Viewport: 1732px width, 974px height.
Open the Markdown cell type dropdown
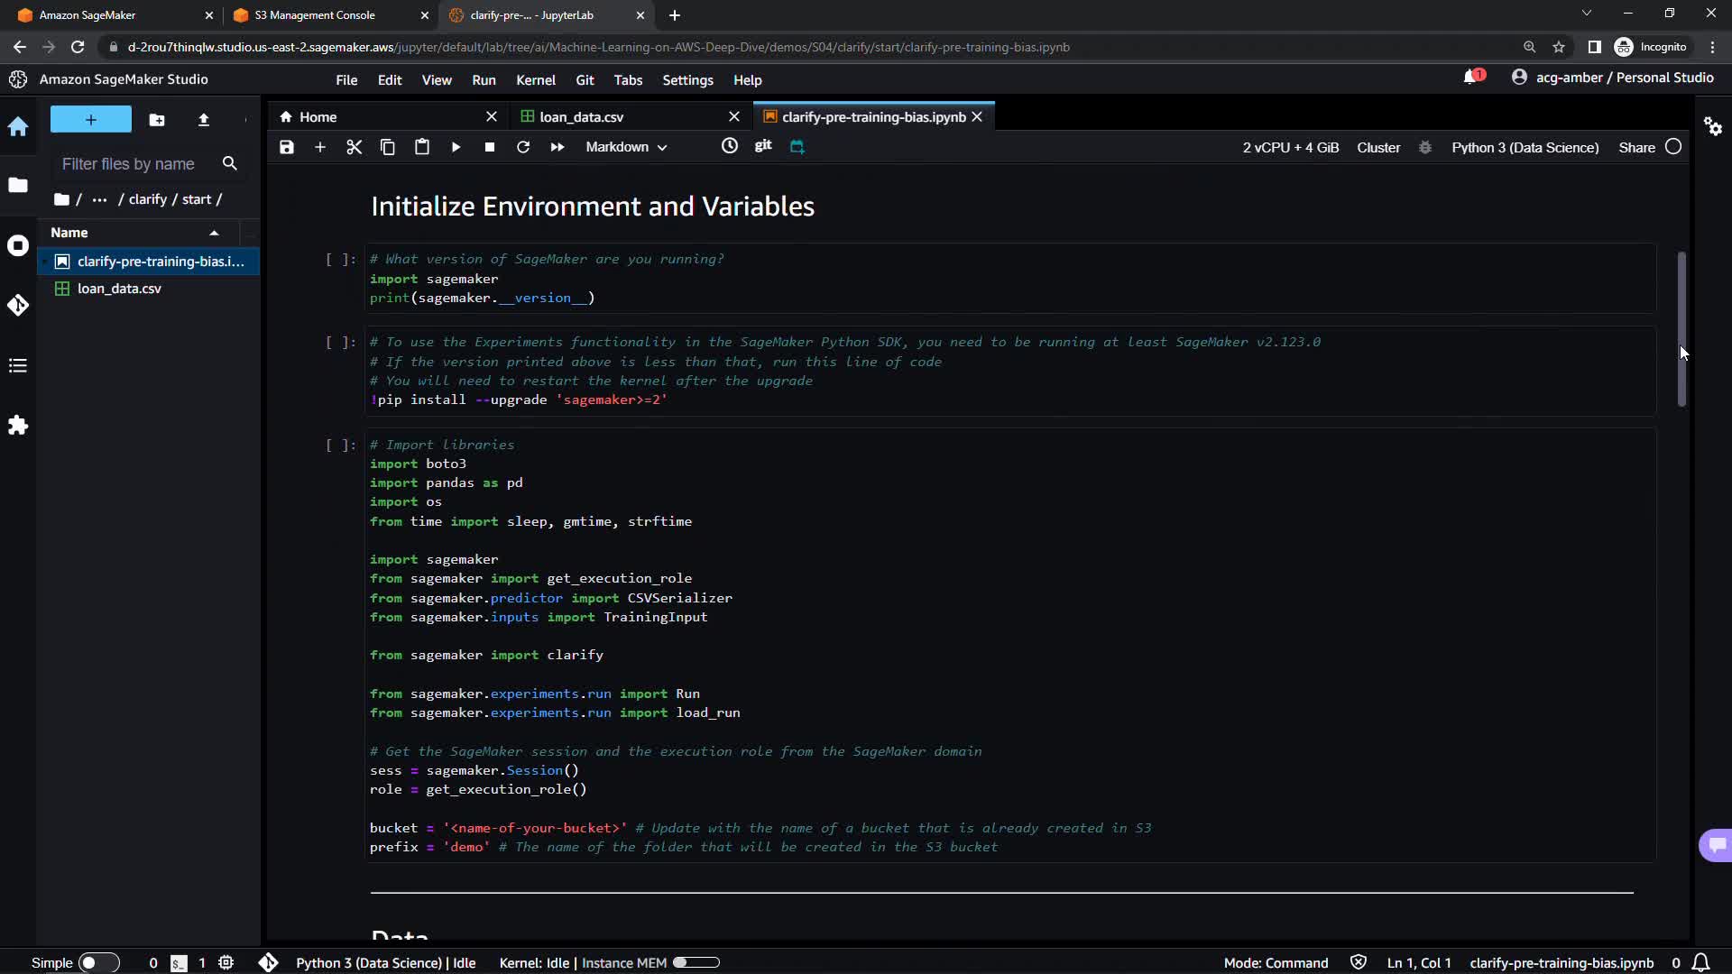[626, 147]
